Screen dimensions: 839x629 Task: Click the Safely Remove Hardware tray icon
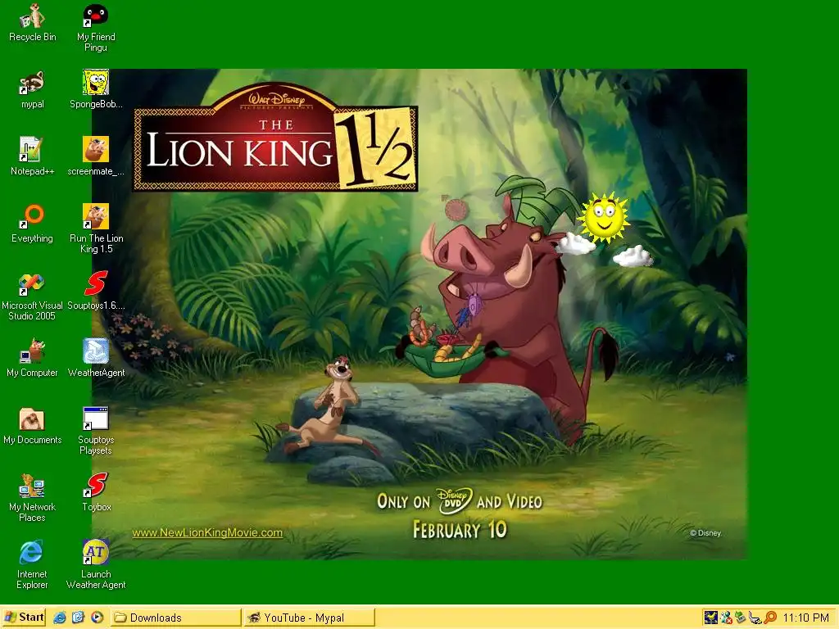pyautogui.click(x=741, y=618)
